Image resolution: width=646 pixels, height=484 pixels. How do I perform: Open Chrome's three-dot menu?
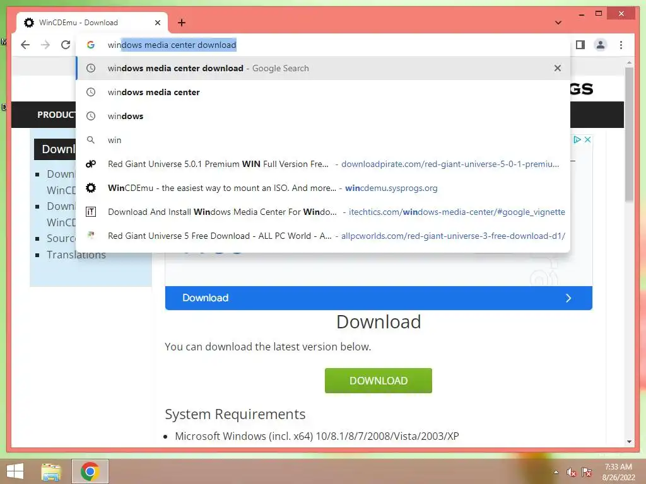click(x=621, y=45)
